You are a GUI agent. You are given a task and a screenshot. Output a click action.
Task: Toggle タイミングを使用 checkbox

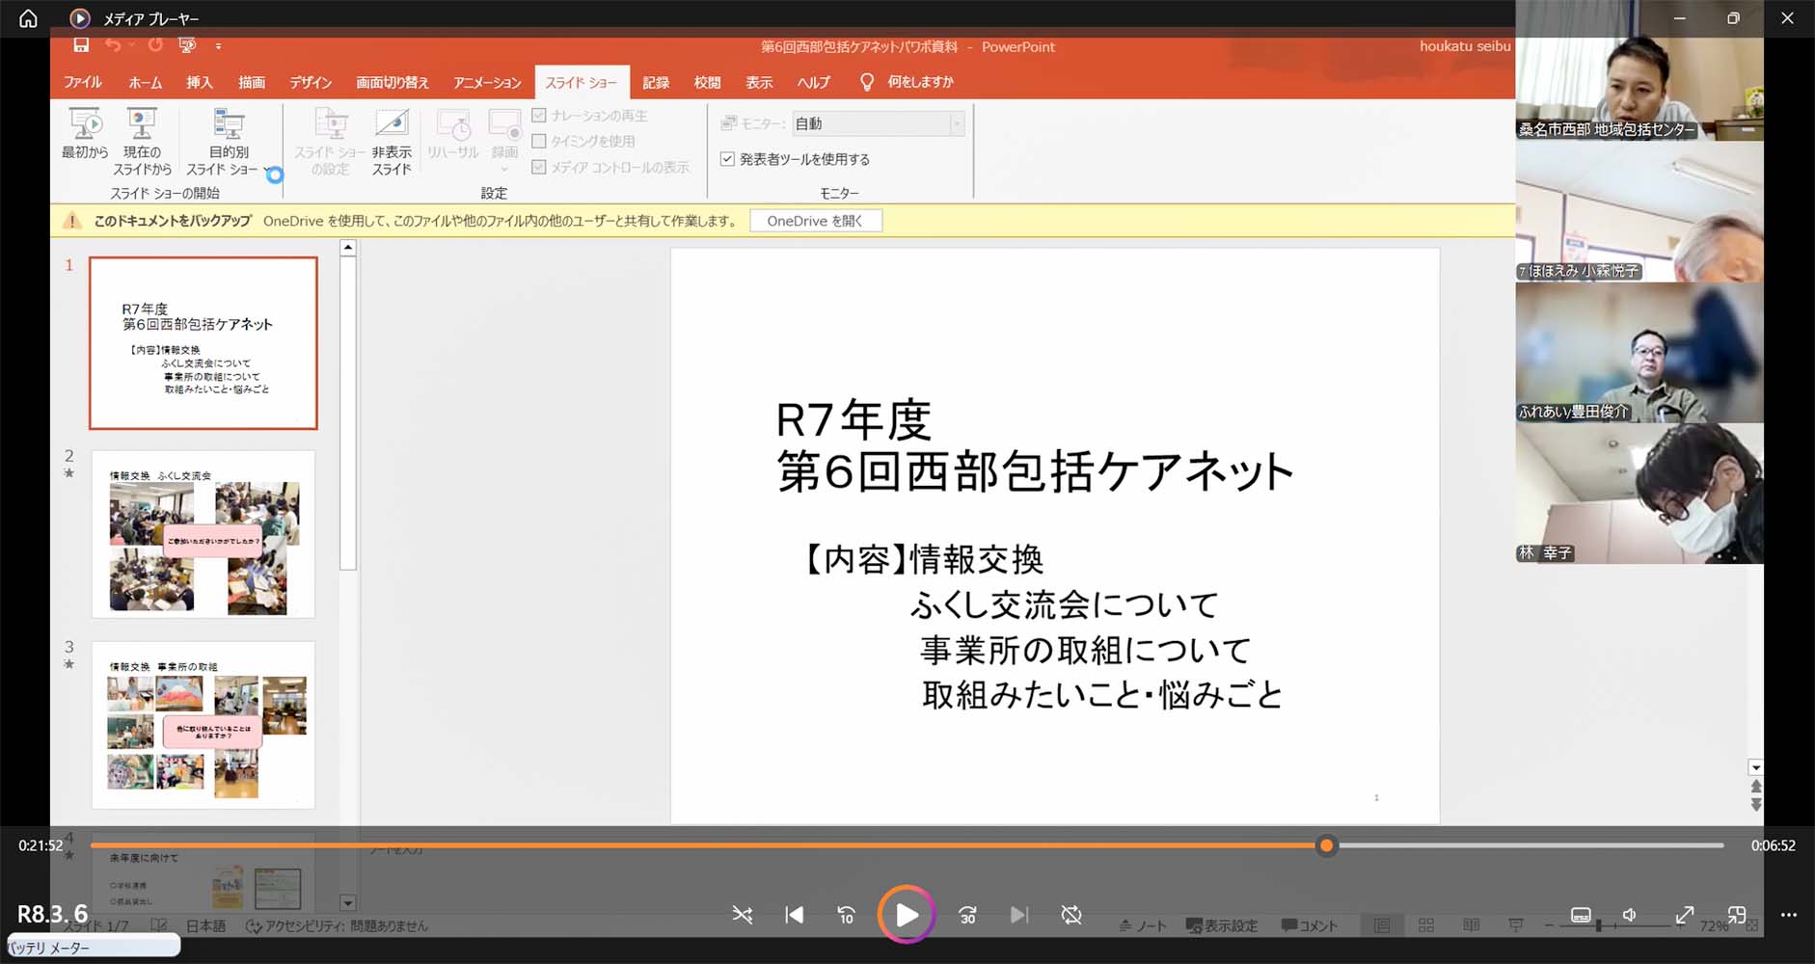[540, 141]
